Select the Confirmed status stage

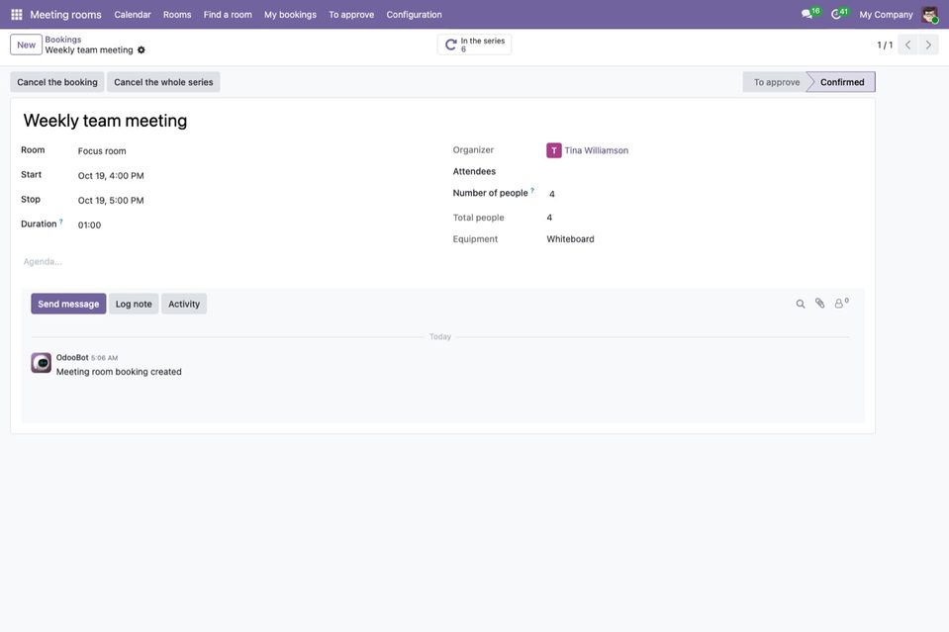point(842,82)
